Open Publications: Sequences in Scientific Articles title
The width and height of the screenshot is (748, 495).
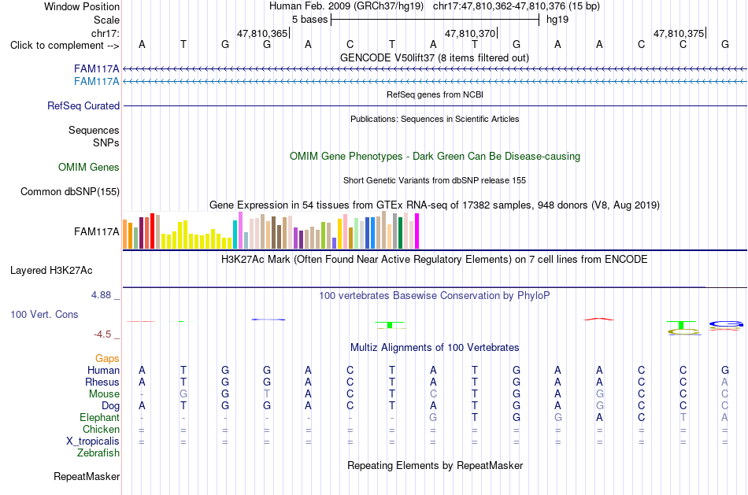(435, 119)
